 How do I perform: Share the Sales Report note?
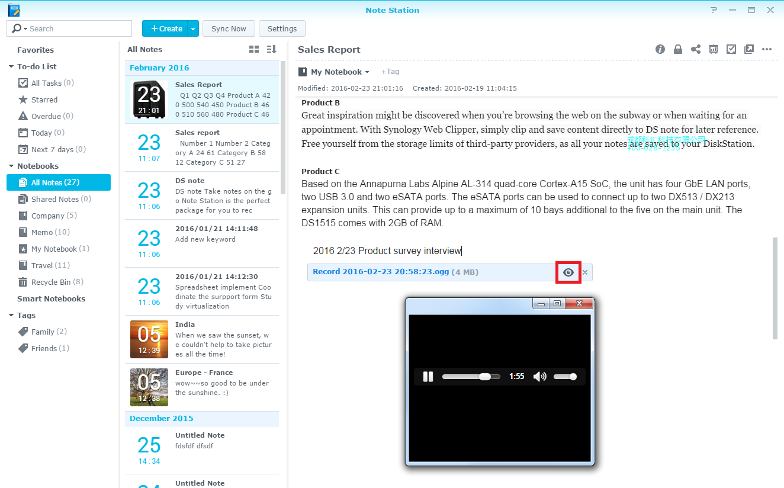tap(696, 50)
